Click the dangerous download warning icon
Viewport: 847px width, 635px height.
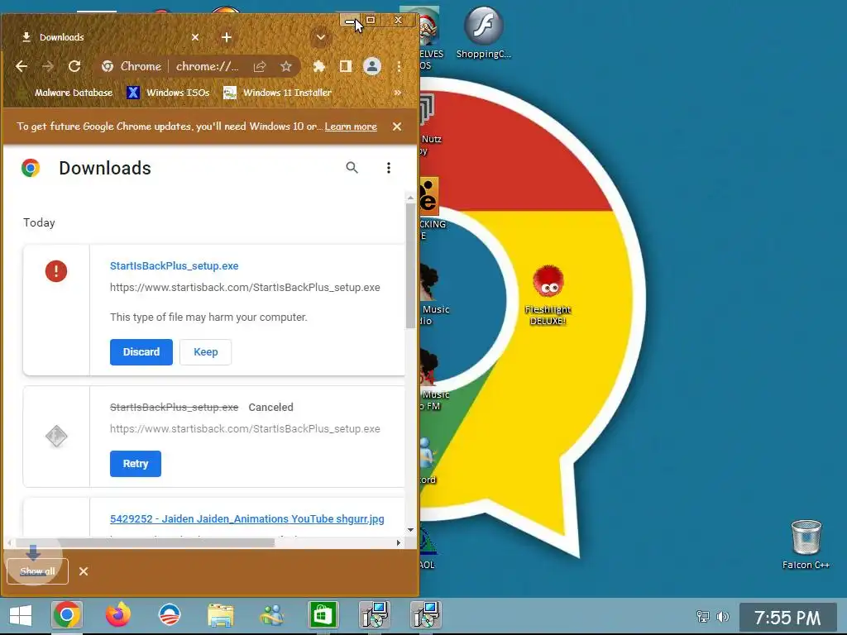56,271
